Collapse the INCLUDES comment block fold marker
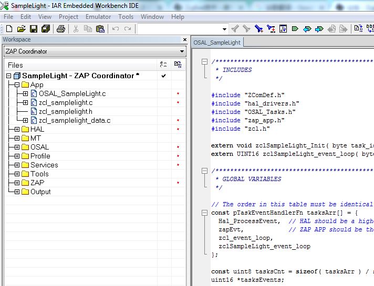The width and height of the screenshot is (374, 286). click(205, 62)
